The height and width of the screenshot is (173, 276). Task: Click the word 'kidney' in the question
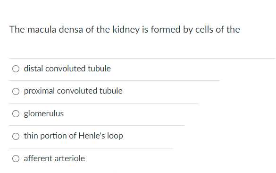pos(126,29)
